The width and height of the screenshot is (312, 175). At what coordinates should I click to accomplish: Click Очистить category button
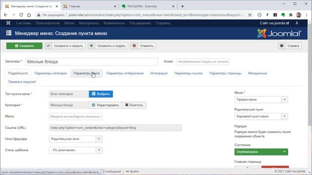coord(134,105)
